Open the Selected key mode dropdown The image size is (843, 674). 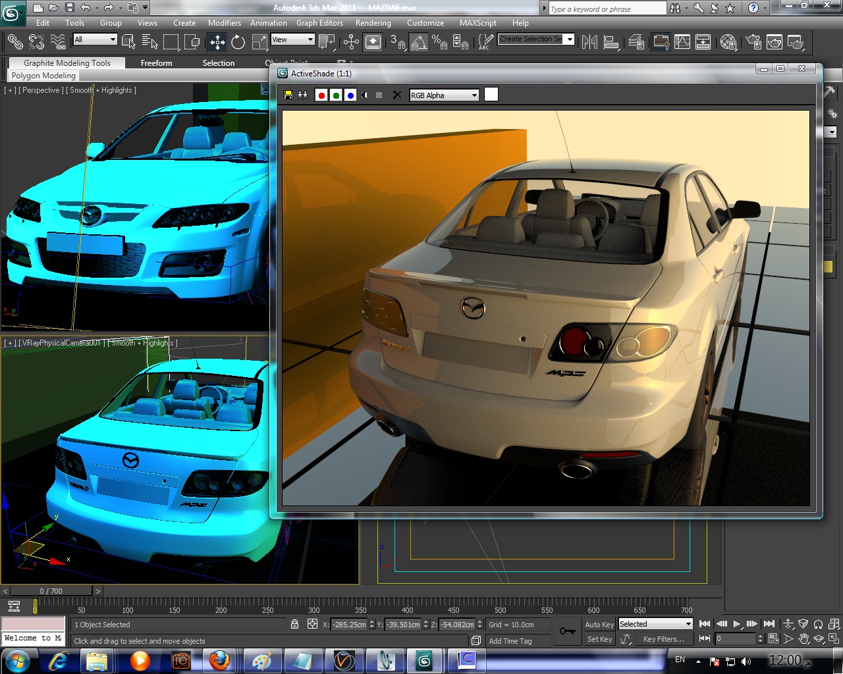(655, 624)
